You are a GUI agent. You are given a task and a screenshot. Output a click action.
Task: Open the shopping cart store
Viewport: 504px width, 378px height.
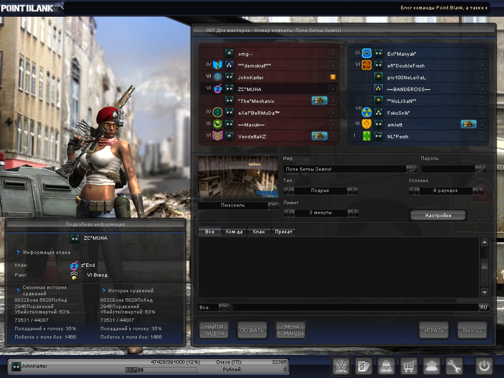pyautogui.click(x=409, y=366)
